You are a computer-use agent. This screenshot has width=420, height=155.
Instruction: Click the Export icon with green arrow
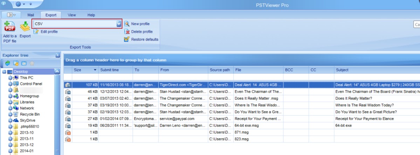pos(25,27)
